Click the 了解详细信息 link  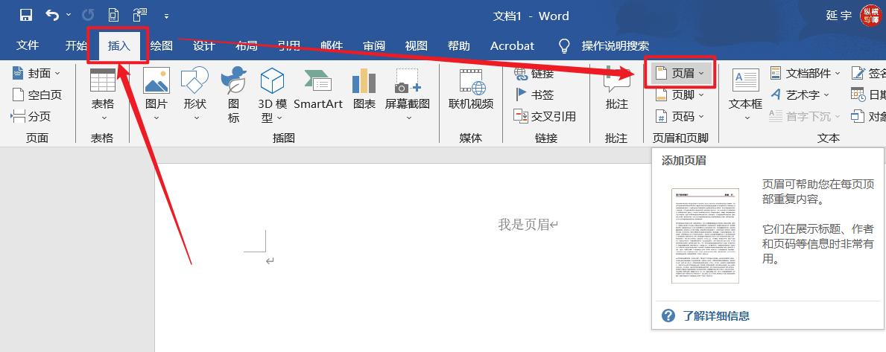[716, 316]
